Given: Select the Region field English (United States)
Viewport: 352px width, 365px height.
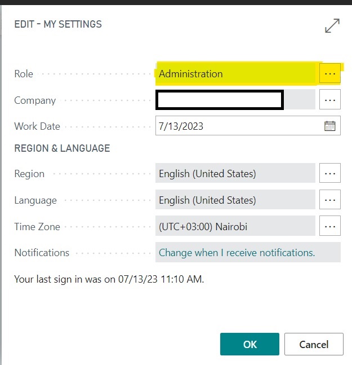Looking at the screenshot, I should pyautogui.click(x=235, y=173).
